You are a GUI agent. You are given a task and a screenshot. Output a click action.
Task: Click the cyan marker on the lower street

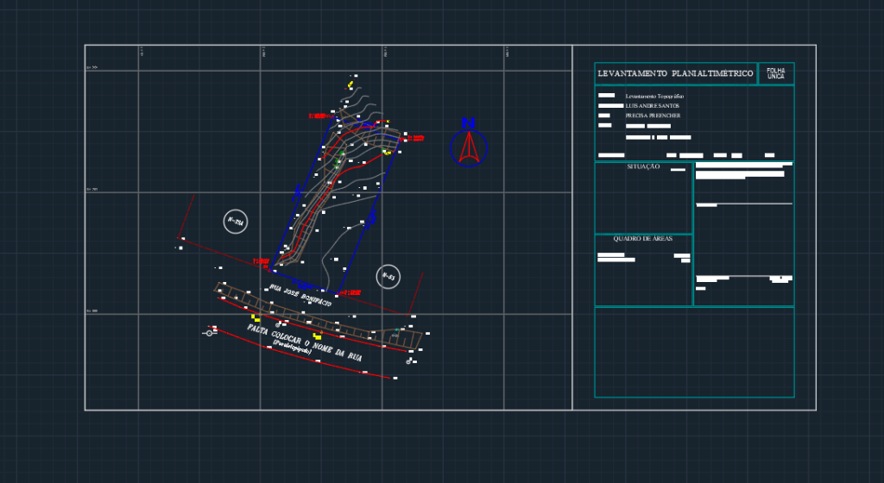point(397,329)
